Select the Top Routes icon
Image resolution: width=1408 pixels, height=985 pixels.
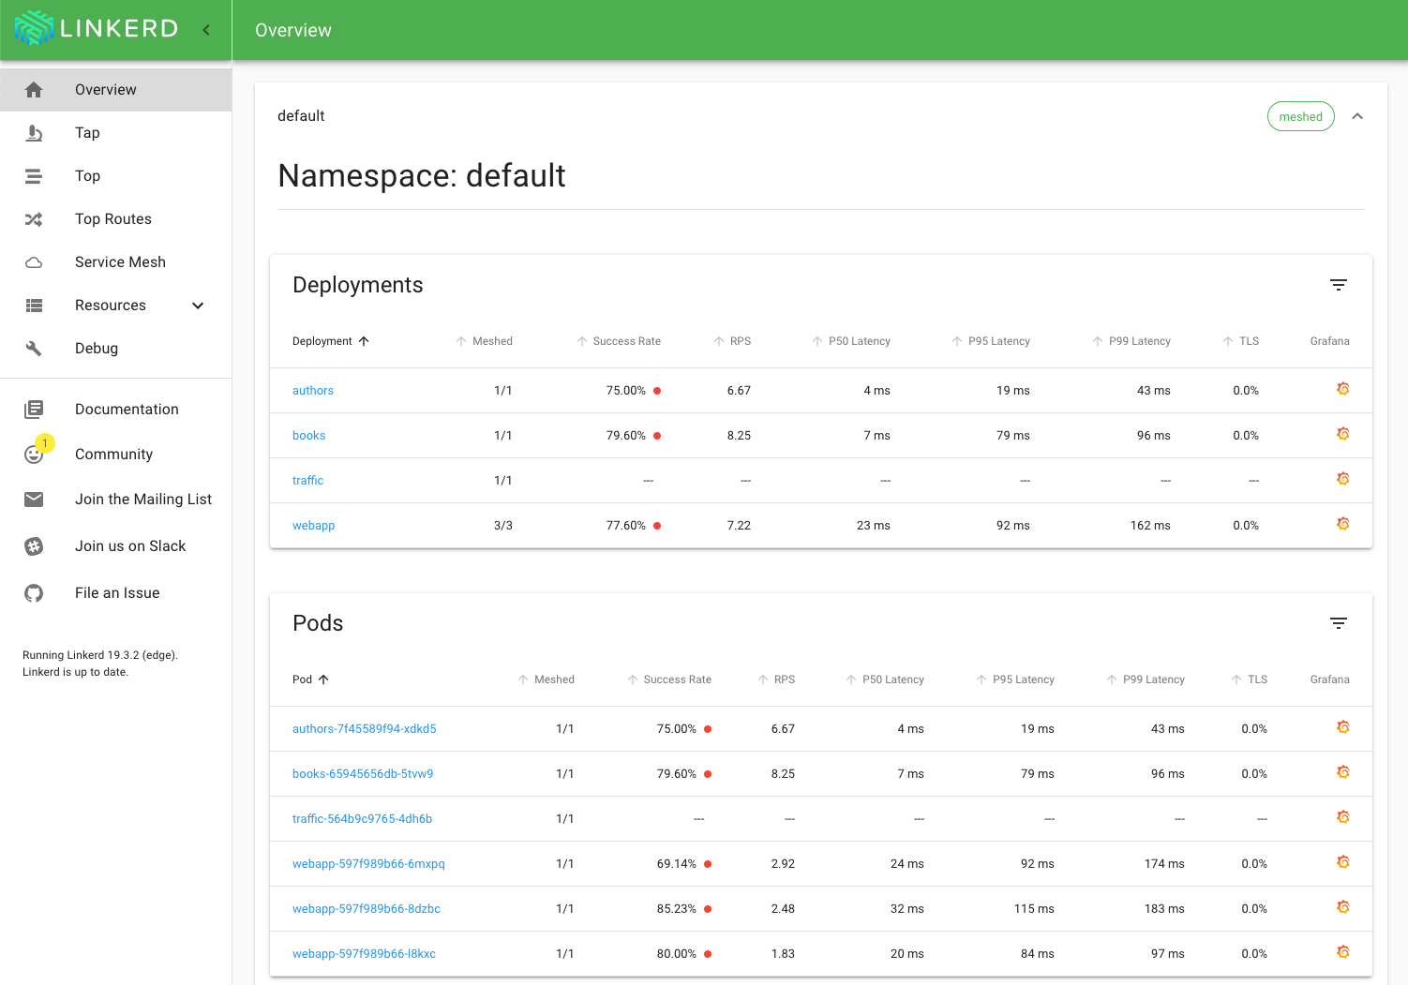point(34,218)
